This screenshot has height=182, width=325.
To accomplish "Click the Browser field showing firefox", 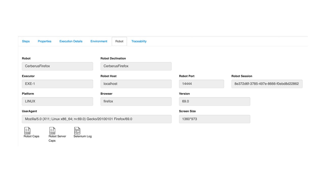I will click(136, 101).
